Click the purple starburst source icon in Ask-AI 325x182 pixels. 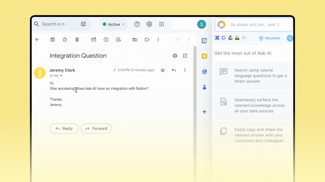[x=224, y=38]
